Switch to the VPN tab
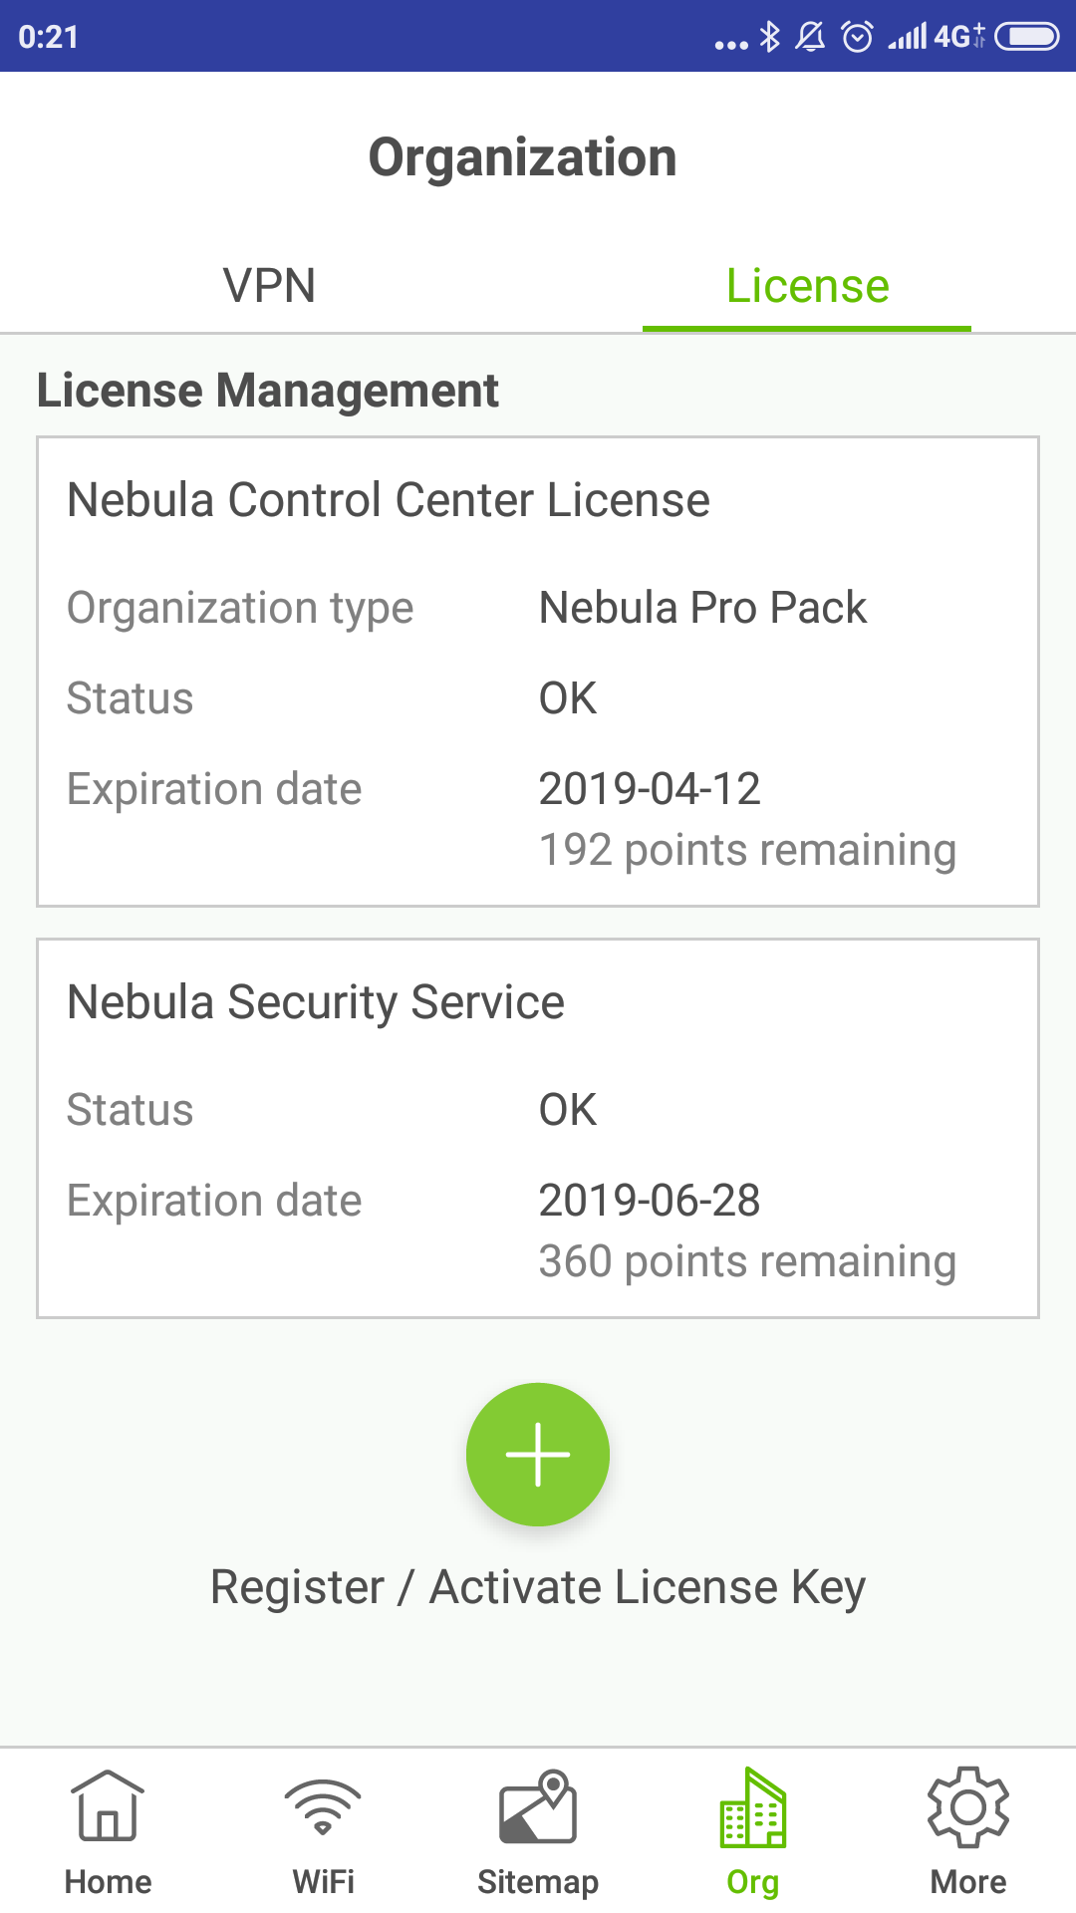This screenshot has height=1913, width=1076. point(269,286)
